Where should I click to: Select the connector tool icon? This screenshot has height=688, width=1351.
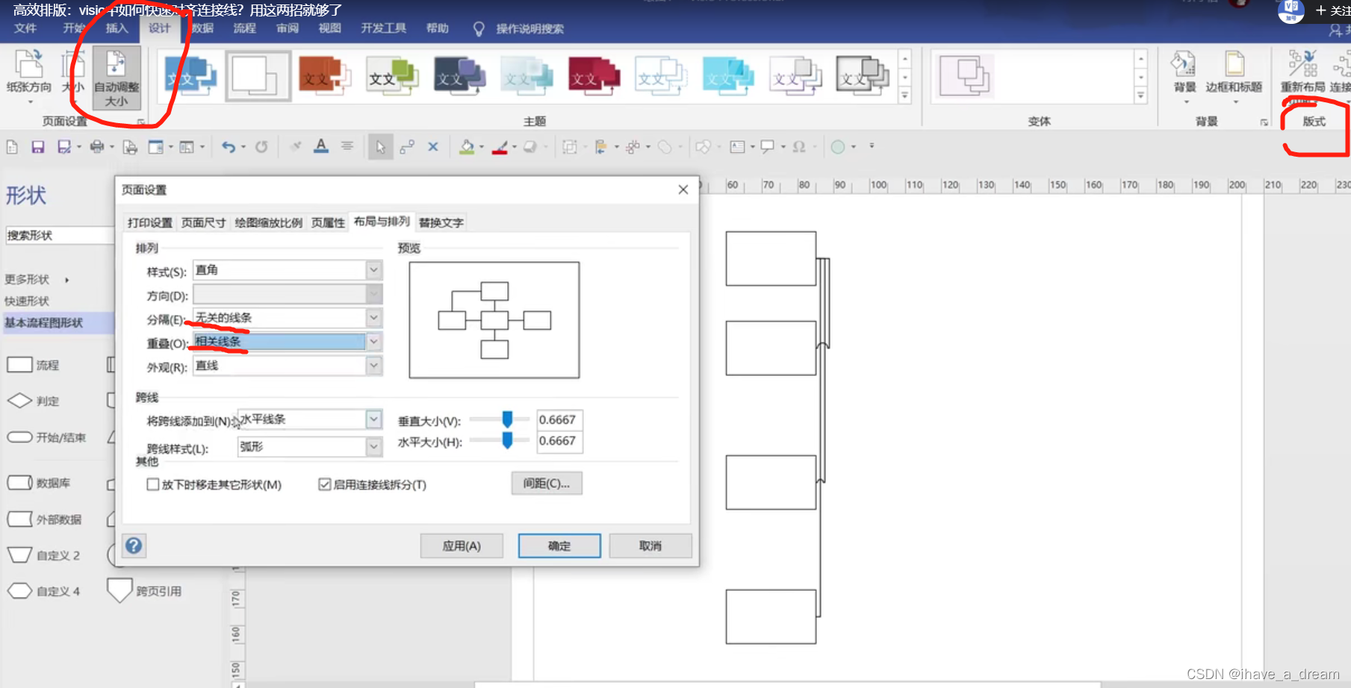[407, 147]
